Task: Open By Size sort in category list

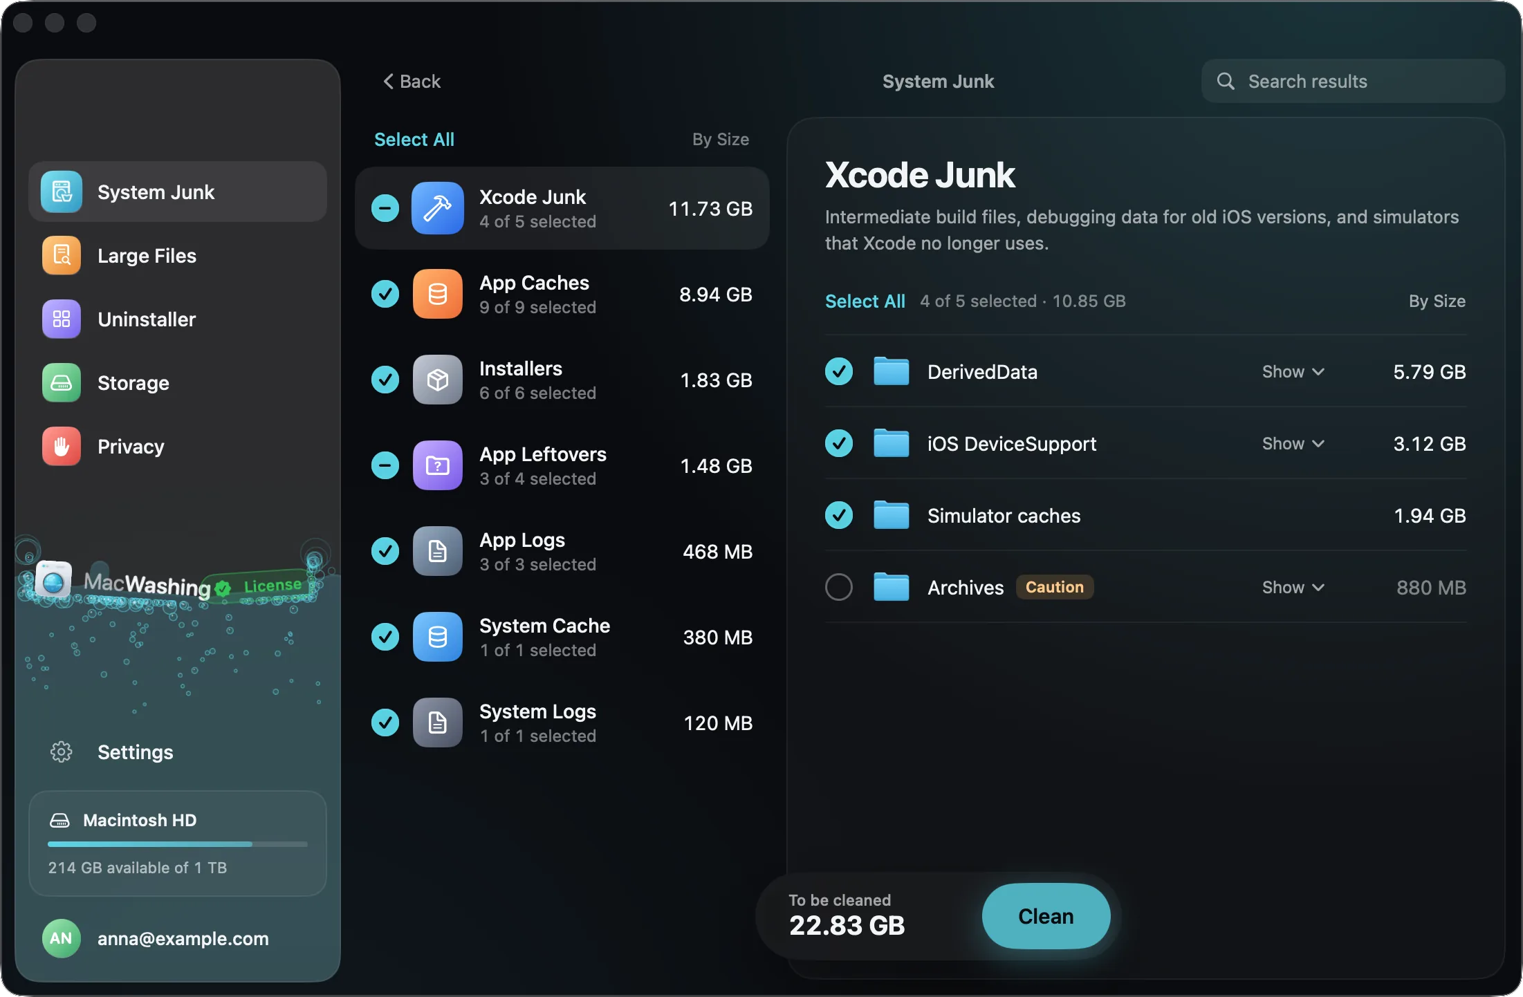Action: coord(721,140)
